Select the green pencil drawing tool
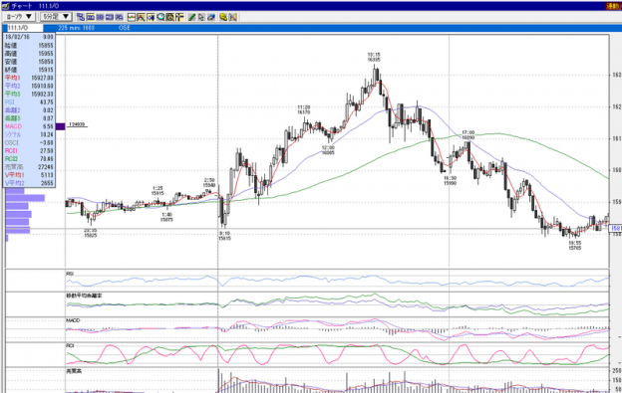The width and height of the screenshot is (622, 393). click(x=191, y=17)
